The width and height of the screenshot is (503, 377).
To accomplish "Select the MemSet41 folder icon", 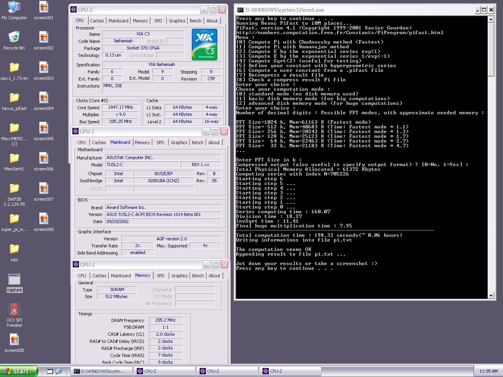I will [x=14, y=158].
